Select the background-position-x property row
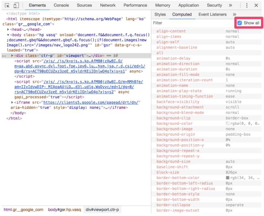This screenshot has height=216, width=264. [206, 140]
